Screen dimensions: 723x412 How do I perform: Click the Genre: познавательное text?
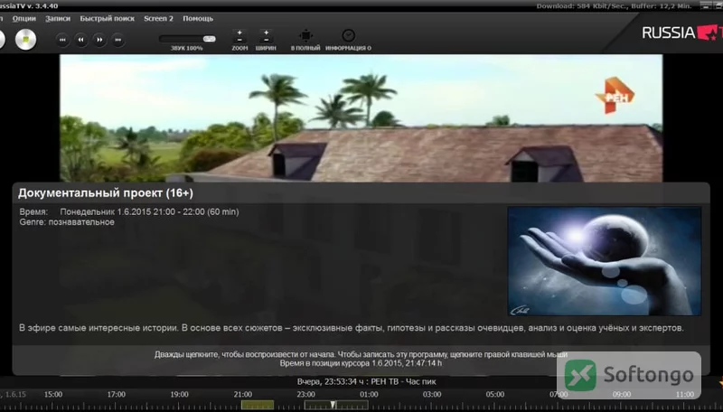click(x=67, y=222)
